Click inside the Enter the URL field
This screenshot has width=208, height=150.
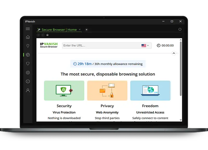click(99, 45)
